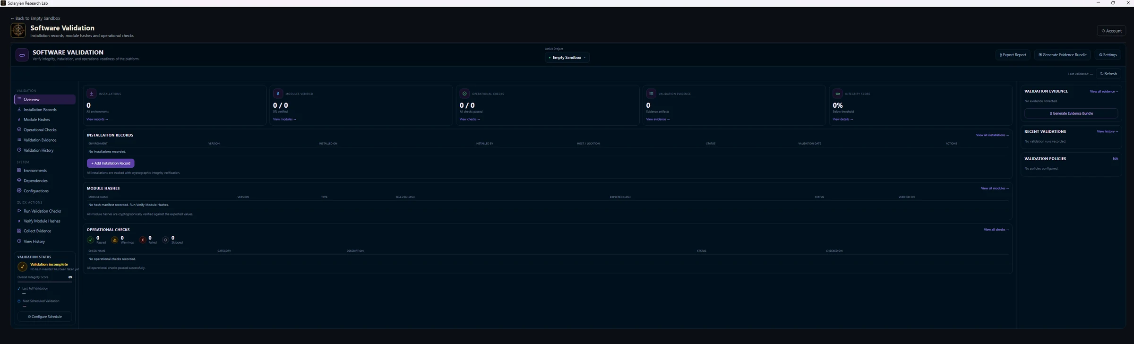1134x344 pixels.
Task: Click the Validation Evidence list icon
Action: coord(651,94)
